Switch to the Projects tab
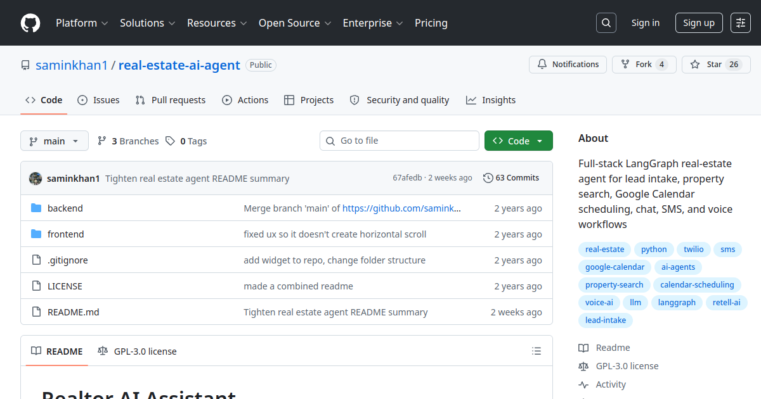This screenshot has width=761, height=399. tap(309, 100)
